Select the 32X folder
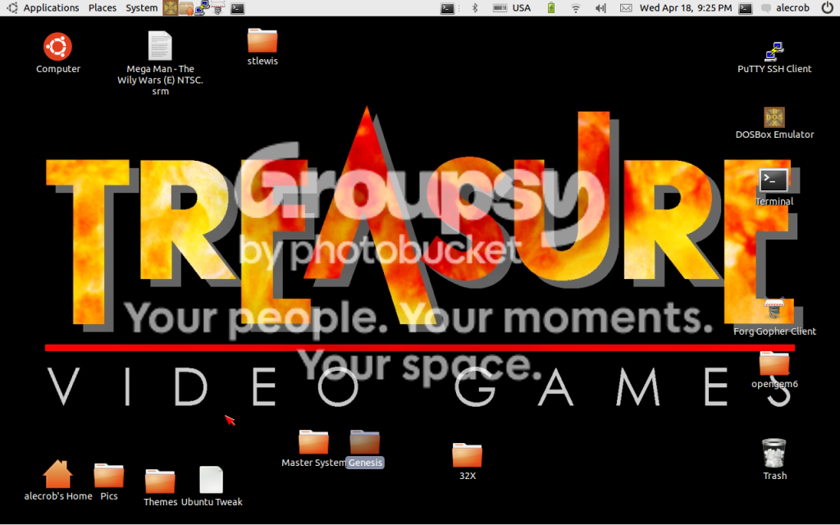840x525 pixels. [x=467, y=454]
